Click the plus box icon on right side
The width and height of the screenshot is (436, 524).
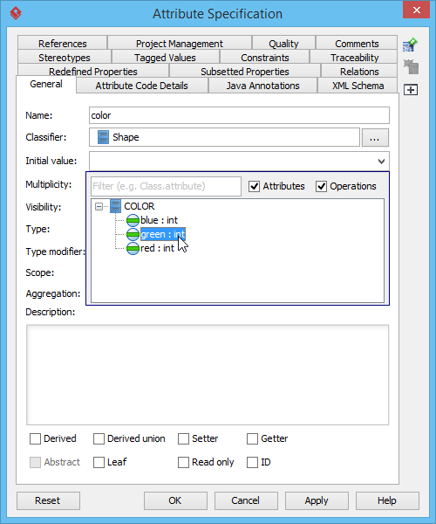point(411,90)
